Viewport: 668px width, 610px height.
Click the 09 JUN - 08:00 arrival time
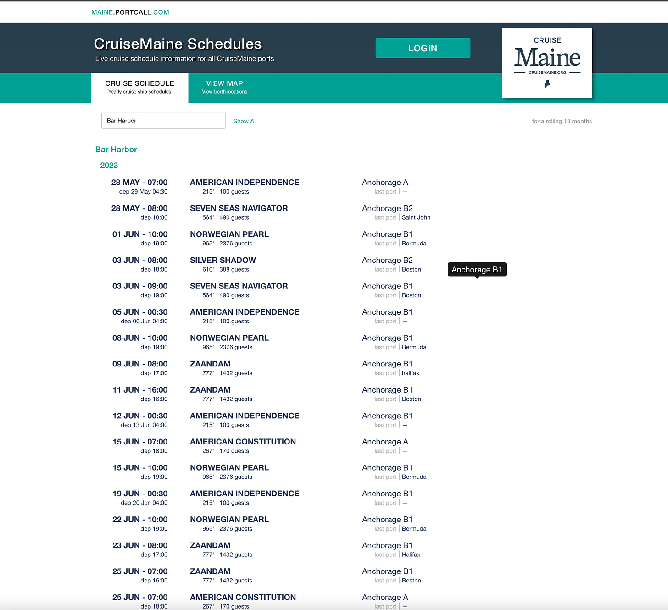click(x=140, y=364)
